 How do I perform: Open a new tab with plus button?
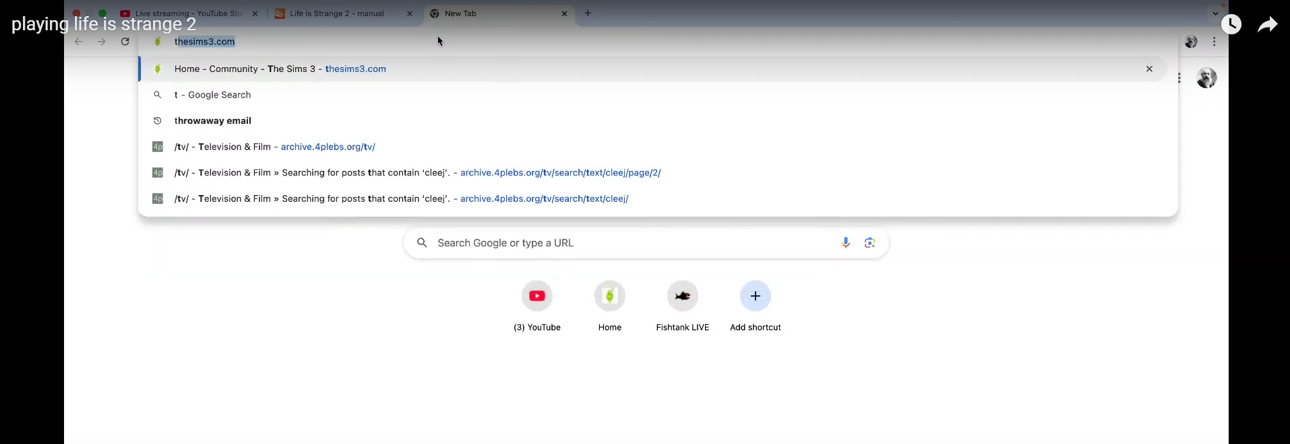pos(588,13)
